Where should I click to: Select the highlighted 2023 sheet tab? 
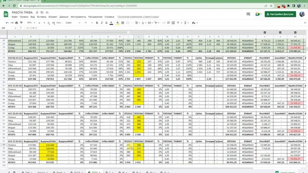click(94, 172)
